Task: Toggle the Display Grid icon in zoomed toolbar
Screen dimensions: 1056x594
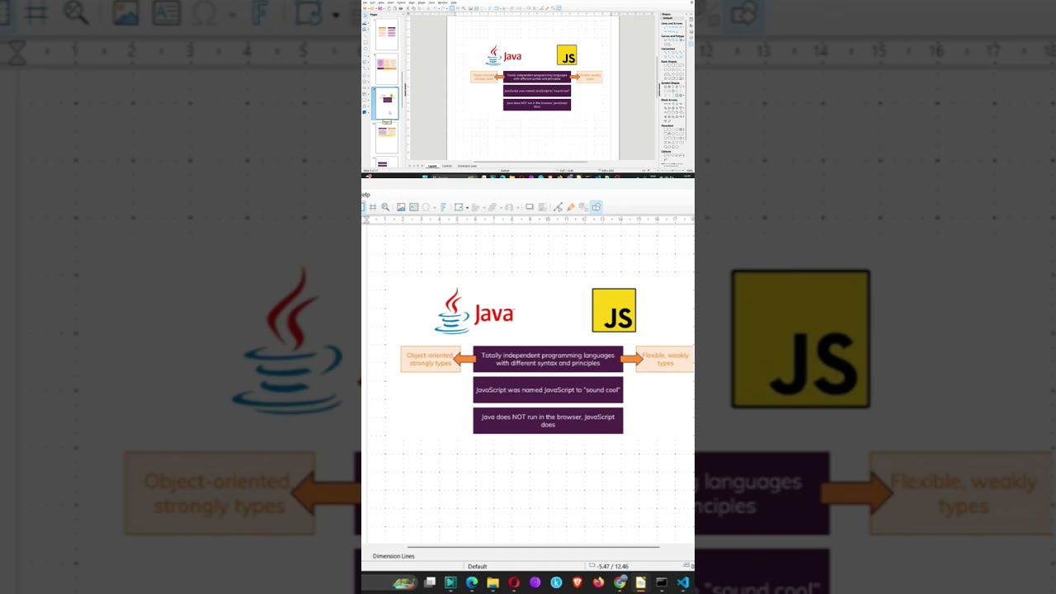Action: point(373,207)
